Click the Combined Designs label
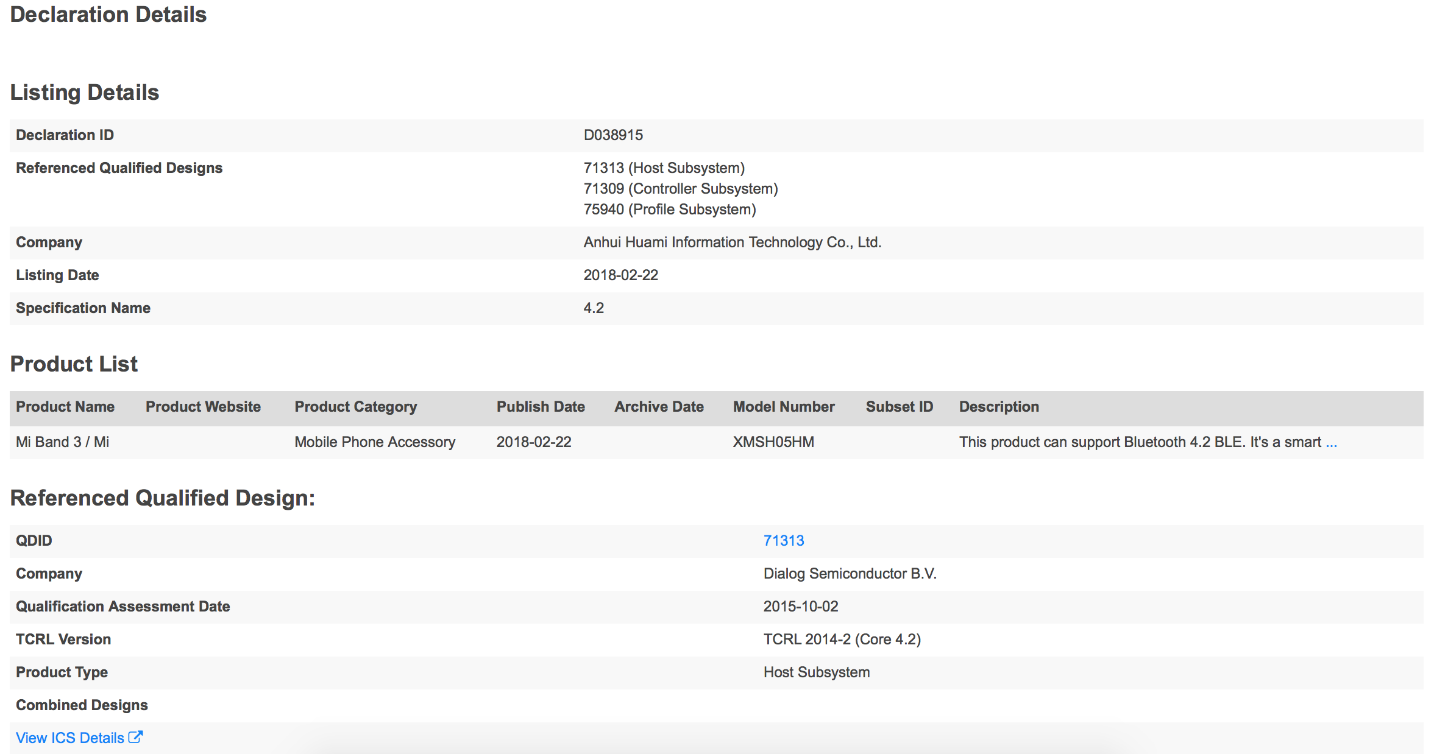This screenshot has width=1448, height=754. pyautogui.click(x=82, y=705)
